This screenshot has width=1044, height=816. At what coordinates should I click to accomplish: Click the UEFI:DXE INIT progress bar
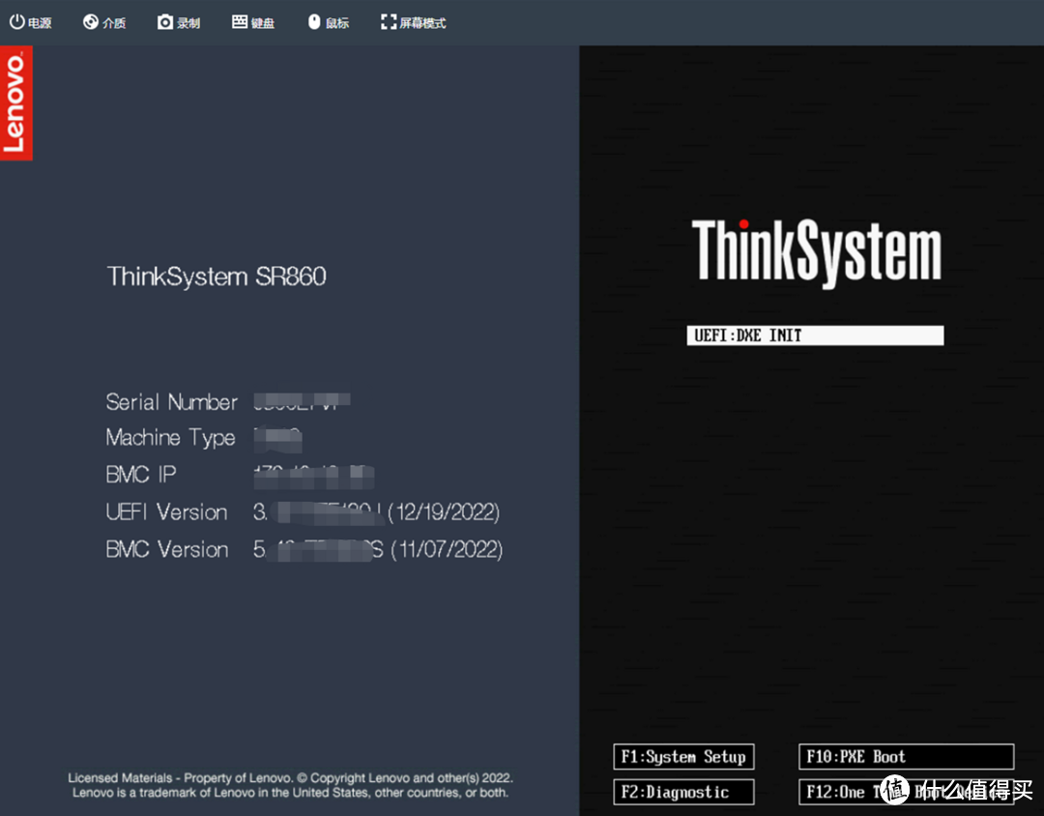(815, 335)
